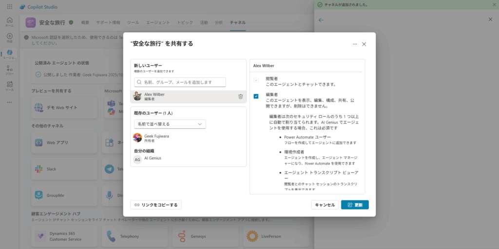Click the back arrow in right panel
Viewport: 499px width, 249px height.
321,20
